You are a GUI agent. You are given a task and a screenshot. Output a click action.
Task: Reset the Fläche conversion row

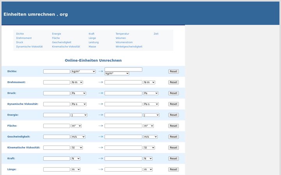pos(173,126)
